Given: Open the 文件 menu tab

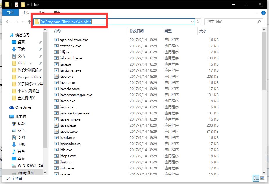Looking at the screenshot, I should (10, 13).
